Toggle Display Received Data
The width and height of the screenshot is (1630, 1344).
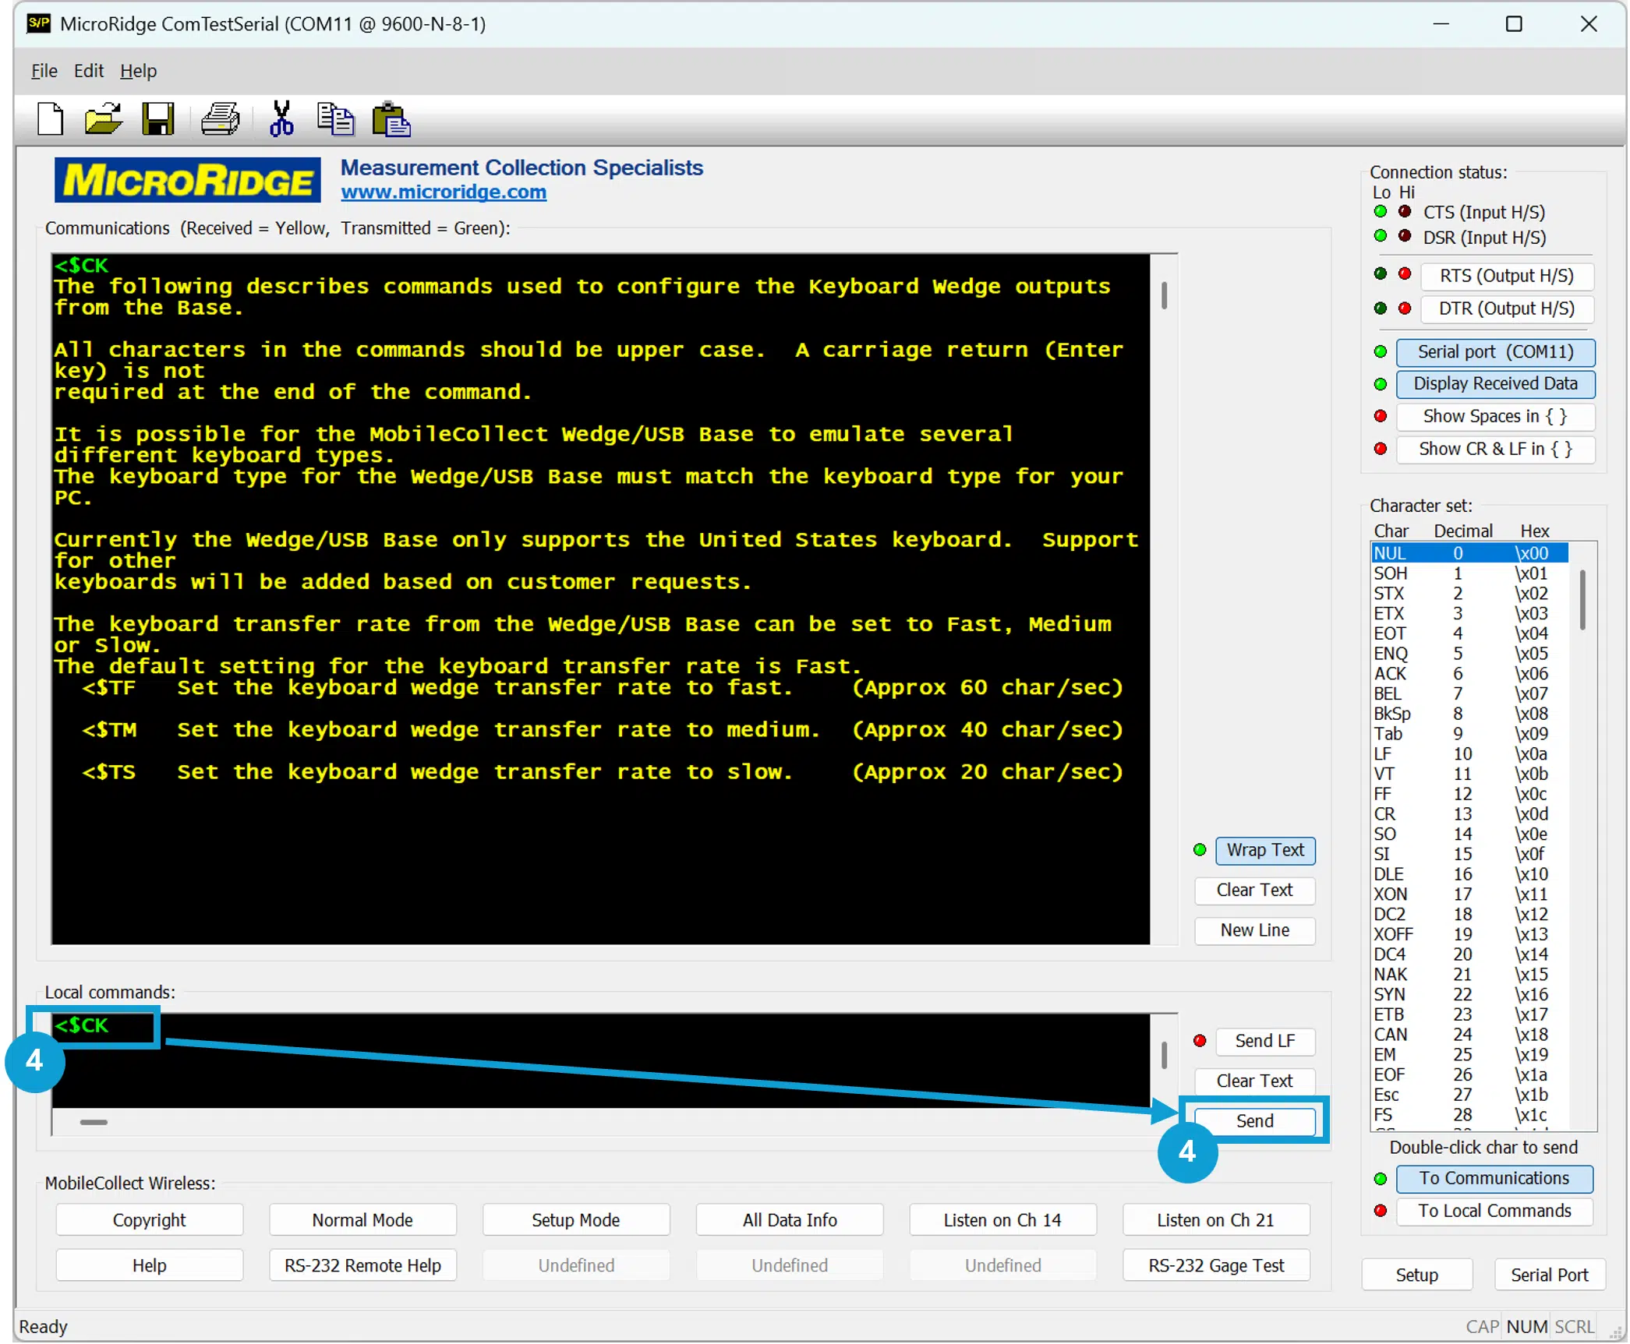pyautogui.click(x=1495, y=383)
